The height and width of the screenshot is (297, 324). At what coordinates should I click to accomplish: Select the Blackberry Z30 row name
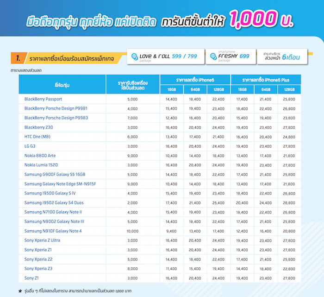click(x=38, y=127)
